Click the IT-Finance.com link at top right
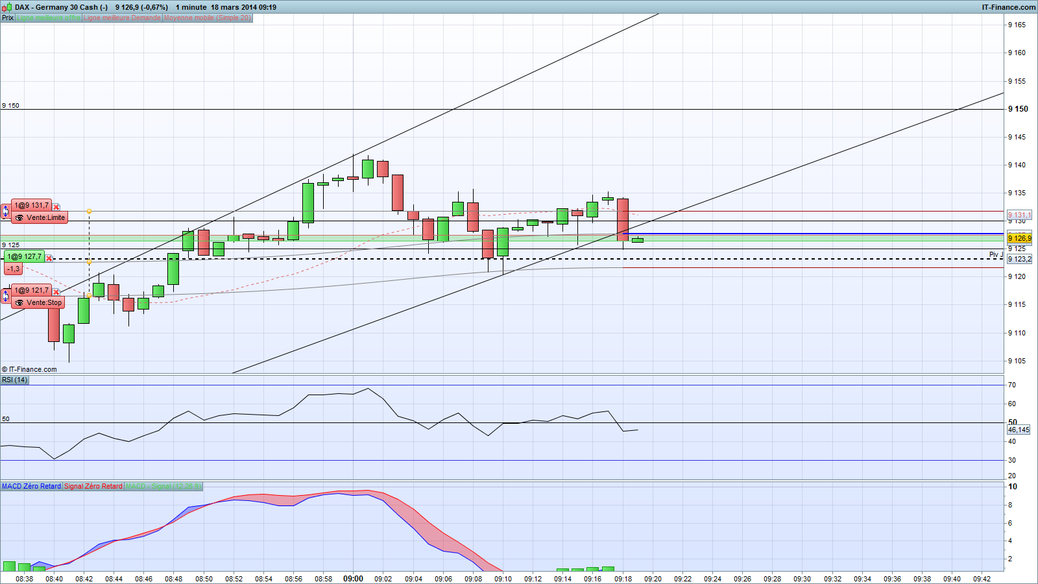 coord(1009,7)
